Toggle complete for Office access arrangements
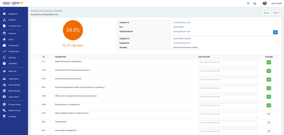The height and width of the screenshot is (135, 284). [x=269, y=97]
